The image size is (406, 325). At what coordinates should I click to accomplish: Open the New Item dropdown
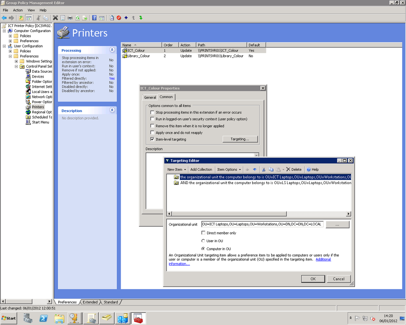177,169
